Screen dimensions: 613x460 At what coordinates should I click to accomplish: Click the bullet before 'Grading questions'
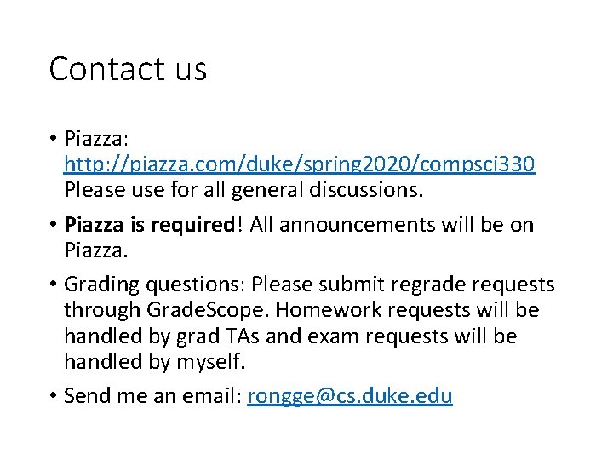tap(54, 284)
